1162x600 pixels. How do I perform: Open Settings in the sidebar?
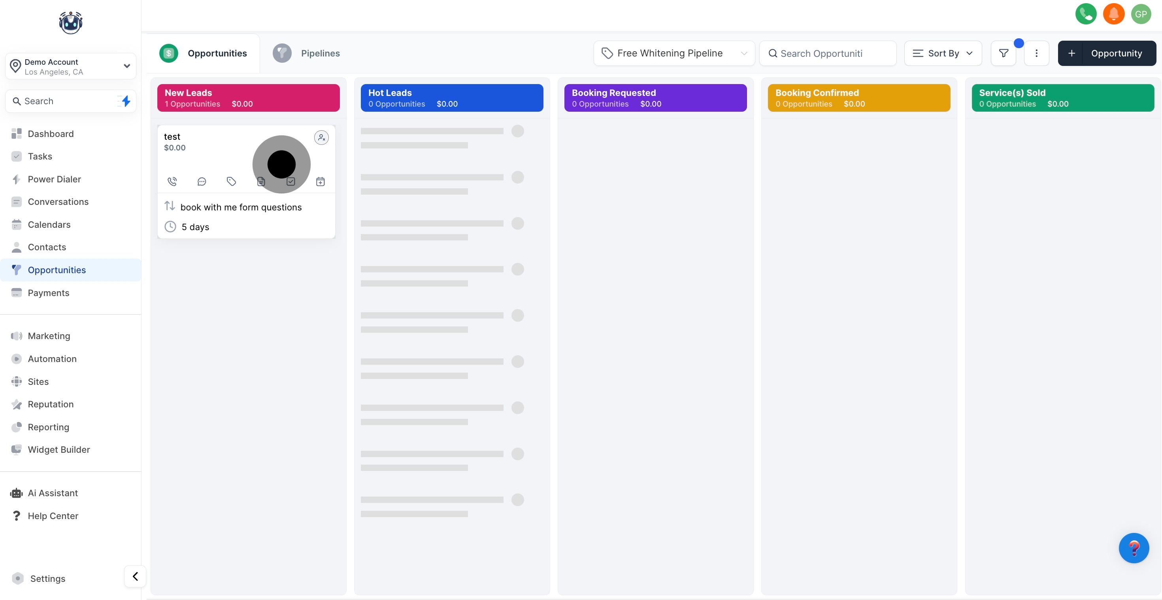click(47, 578)
